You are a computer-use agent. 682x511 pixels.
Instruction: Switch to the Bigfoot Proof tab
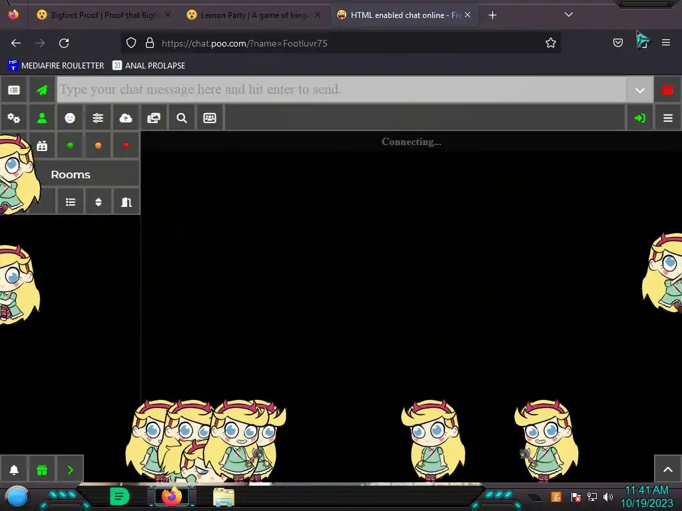pyautogui.click(x=103, y=15)
